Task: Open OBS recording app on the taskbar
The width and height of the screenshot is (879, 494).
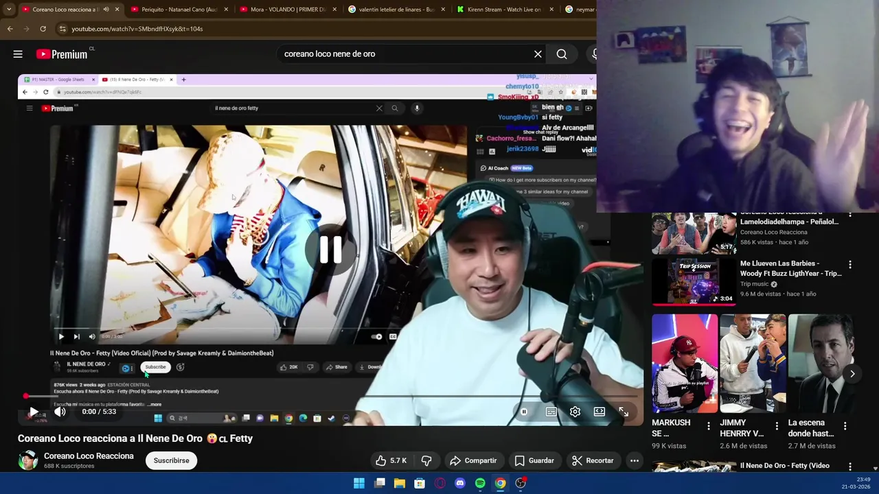Action: point(521,483)
